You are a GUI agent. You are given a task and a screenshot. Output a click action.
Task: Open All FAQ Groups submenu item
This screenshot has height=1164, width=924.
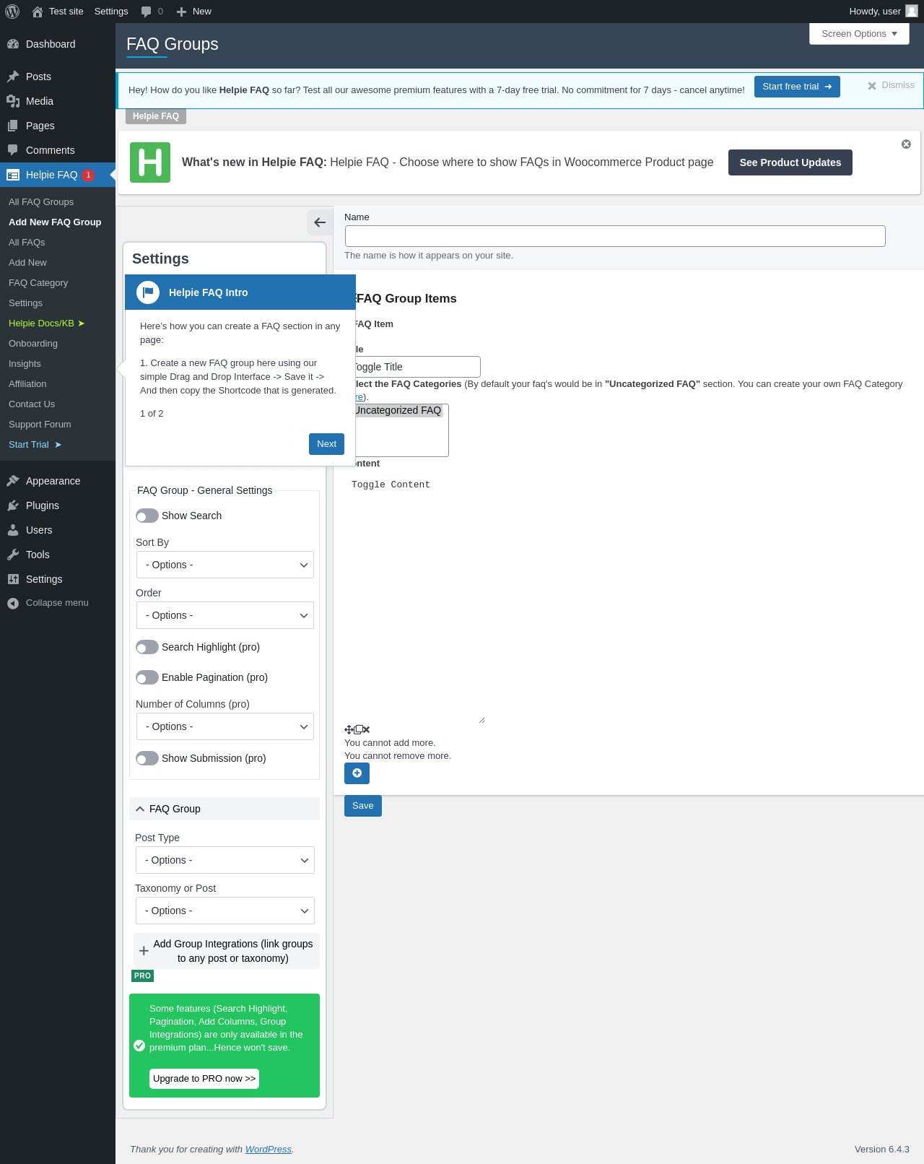pos(41,202)
